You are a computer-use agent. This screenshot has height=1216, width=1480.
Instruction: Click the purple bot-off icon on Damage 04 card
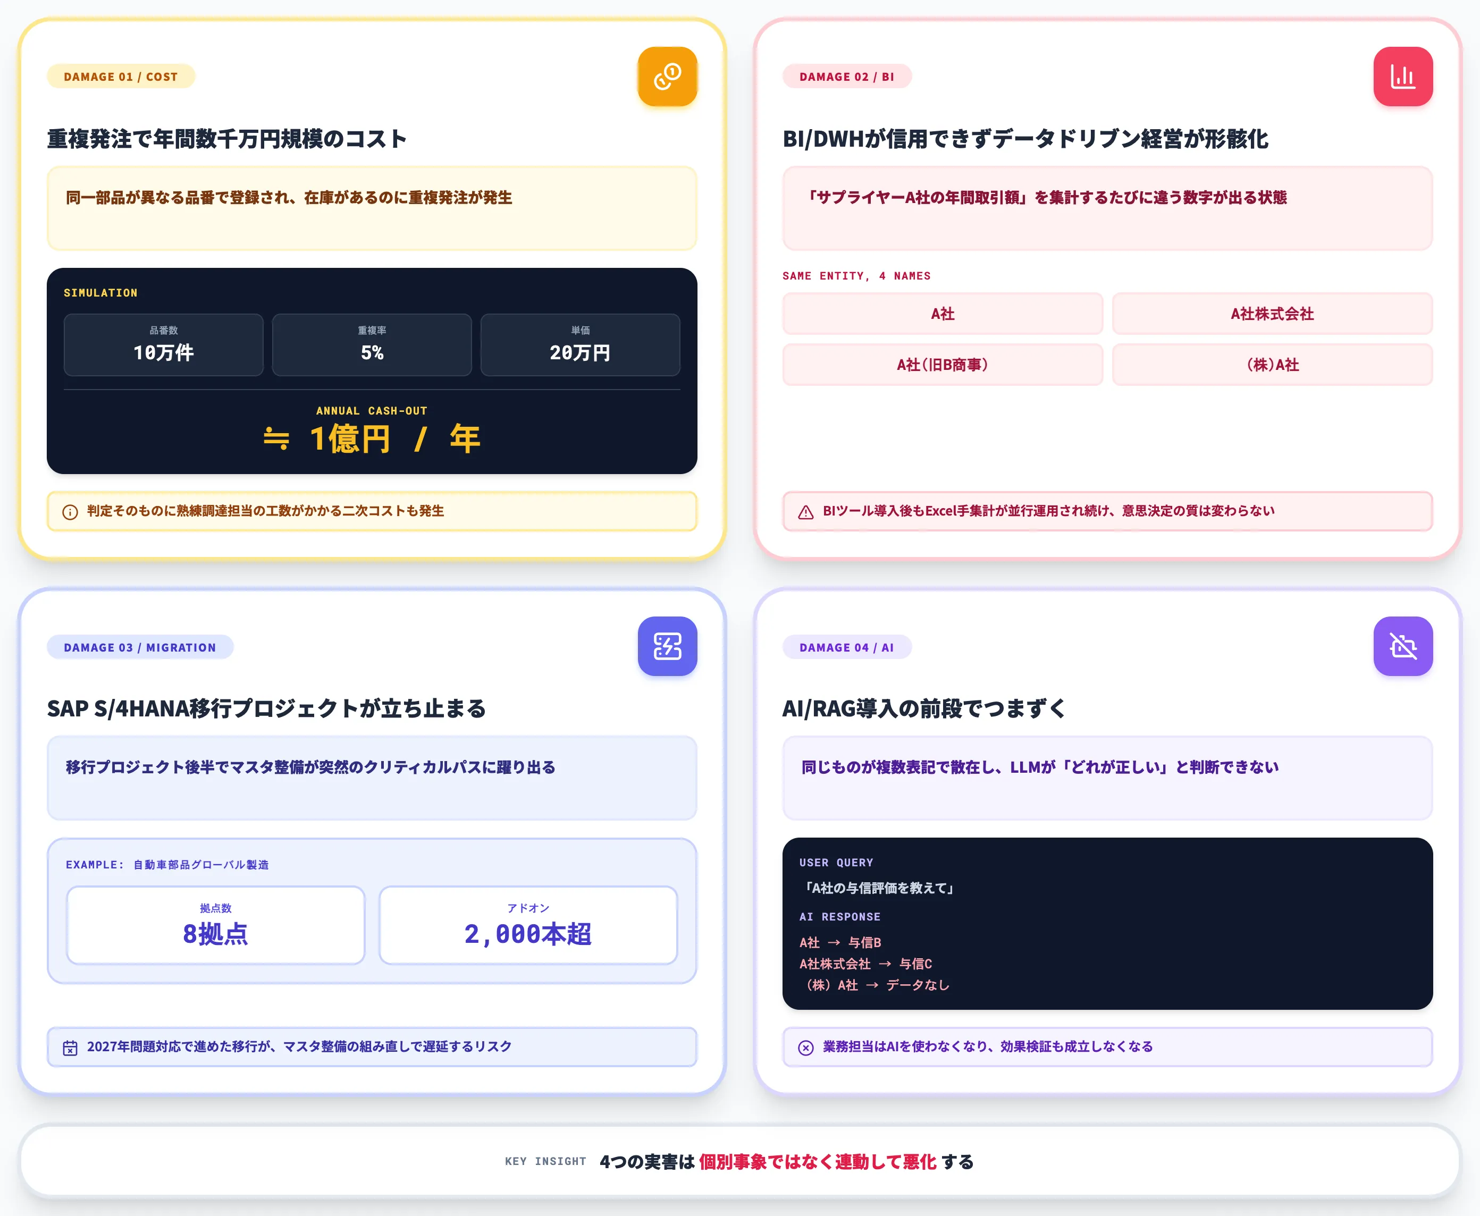pos(1403,646)
